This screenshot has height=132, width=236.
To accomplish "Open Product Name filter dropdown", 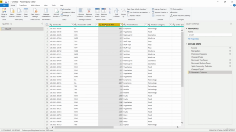I will point(146,25).
